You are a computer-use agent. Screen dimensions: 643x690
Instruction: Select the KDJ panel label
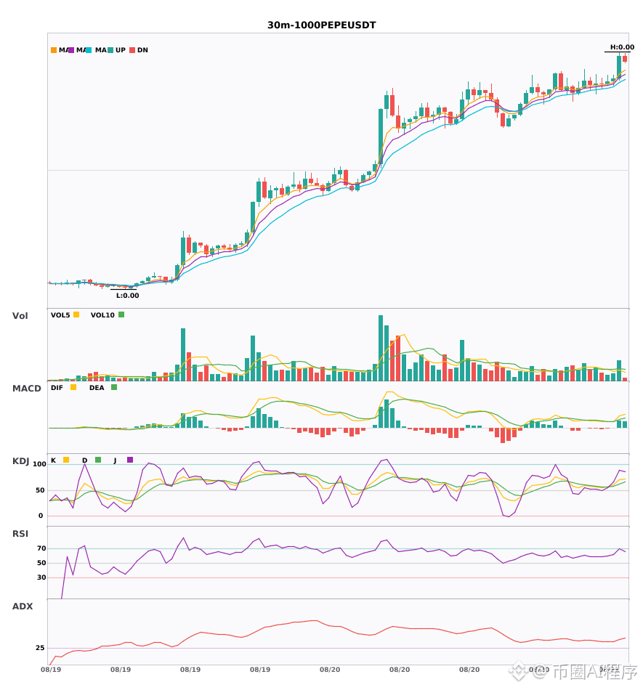[x=20, y=461]
